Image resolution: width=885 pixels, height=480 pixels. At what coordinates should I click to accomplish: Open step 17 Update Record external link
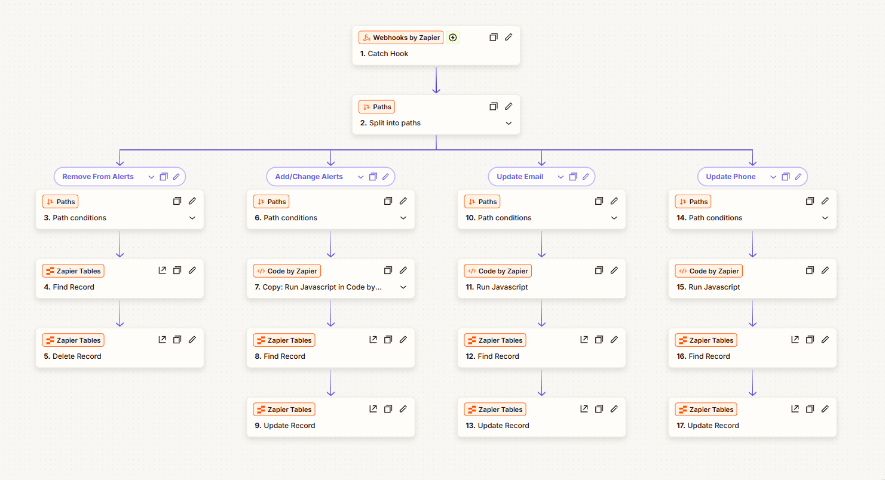[795, 409]
